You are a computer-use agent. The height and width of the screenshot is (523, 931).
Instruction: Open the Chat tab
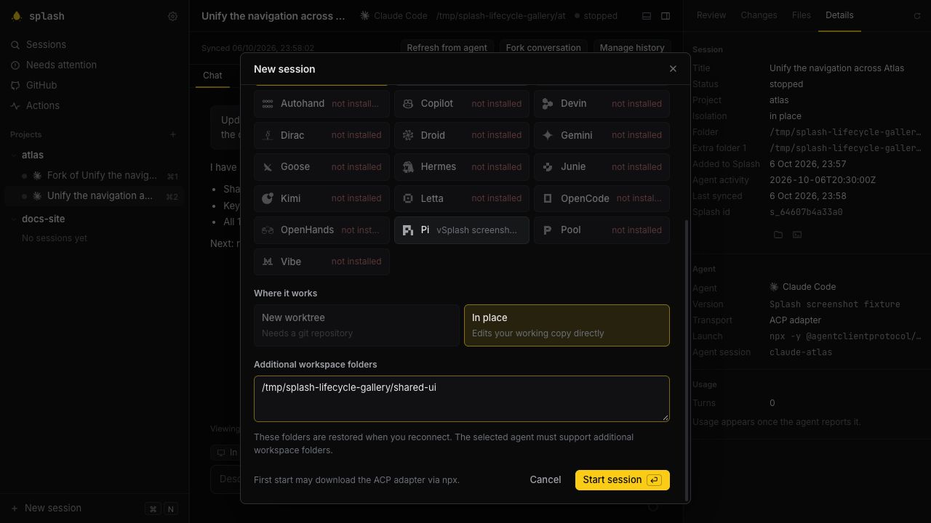tap(212, 76)
